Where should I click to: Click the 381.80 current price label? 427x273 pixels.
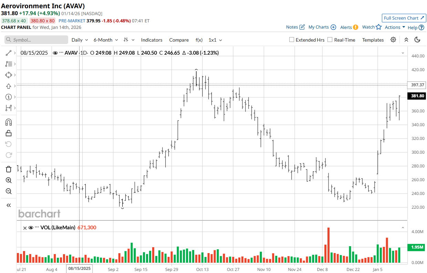coord(417,96)
